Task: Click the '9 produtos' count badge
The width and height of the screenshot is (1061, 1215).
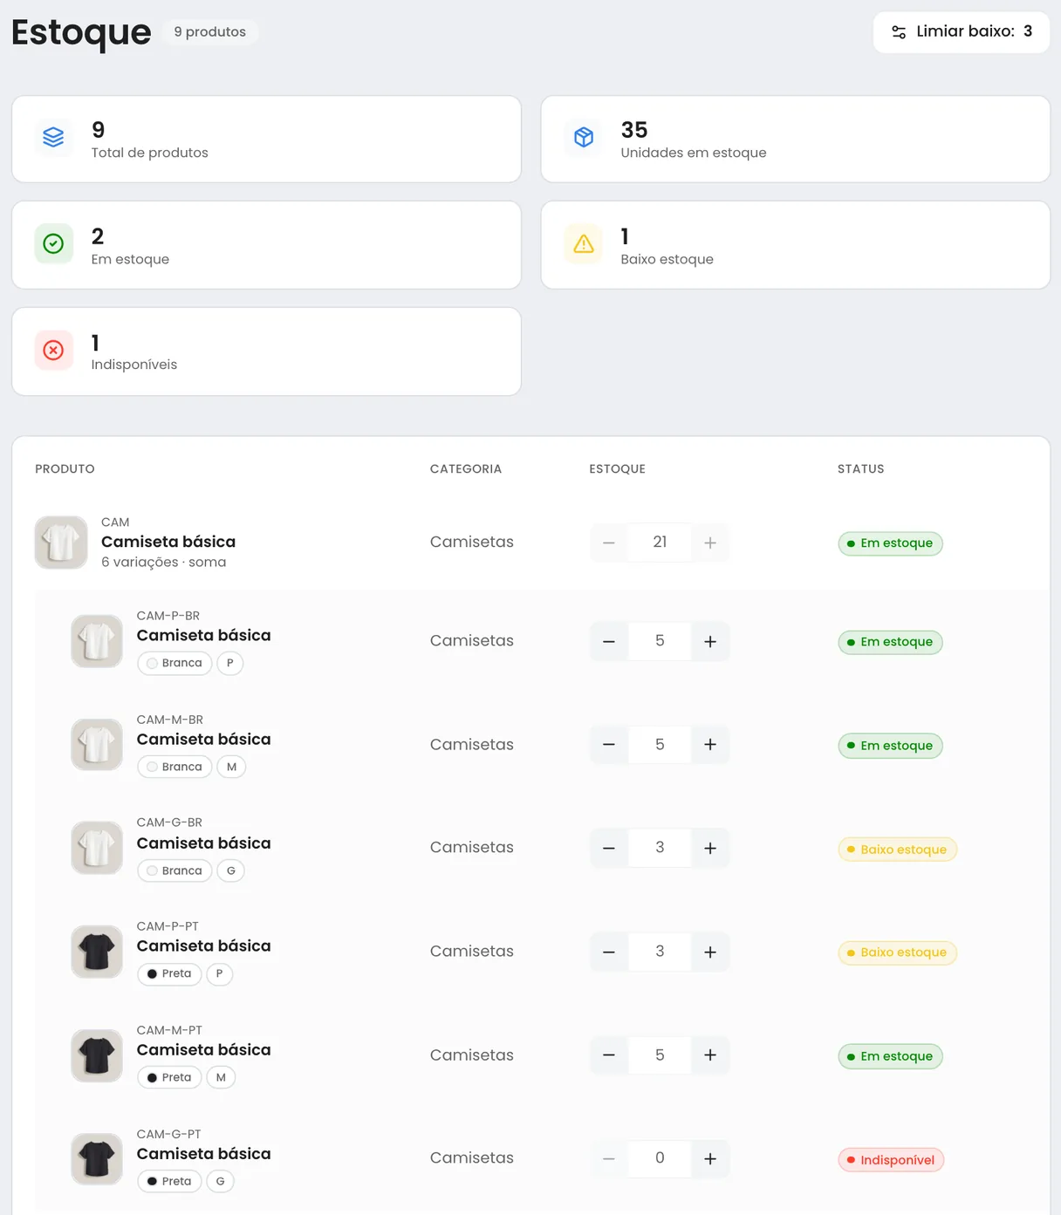Action: 210,32
